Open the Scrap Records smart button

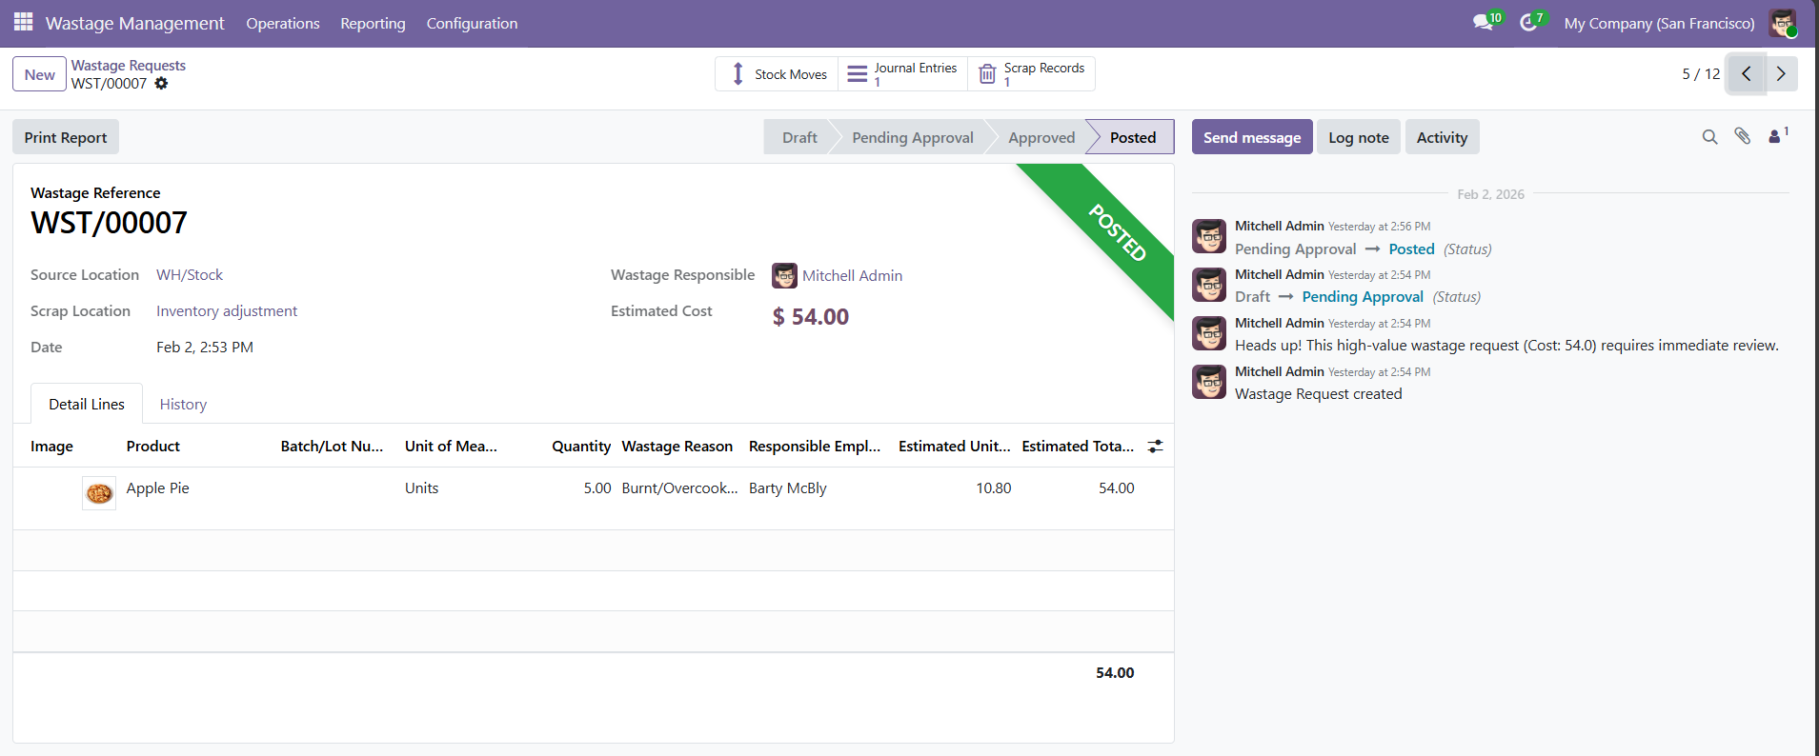(1032, 74)
